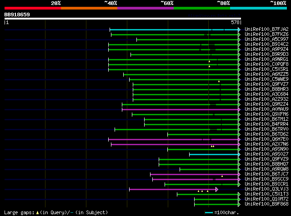This screenshot has width=291, height=216.
Task: Click the BB918659 query name
Action: click(x=17, y=15)
